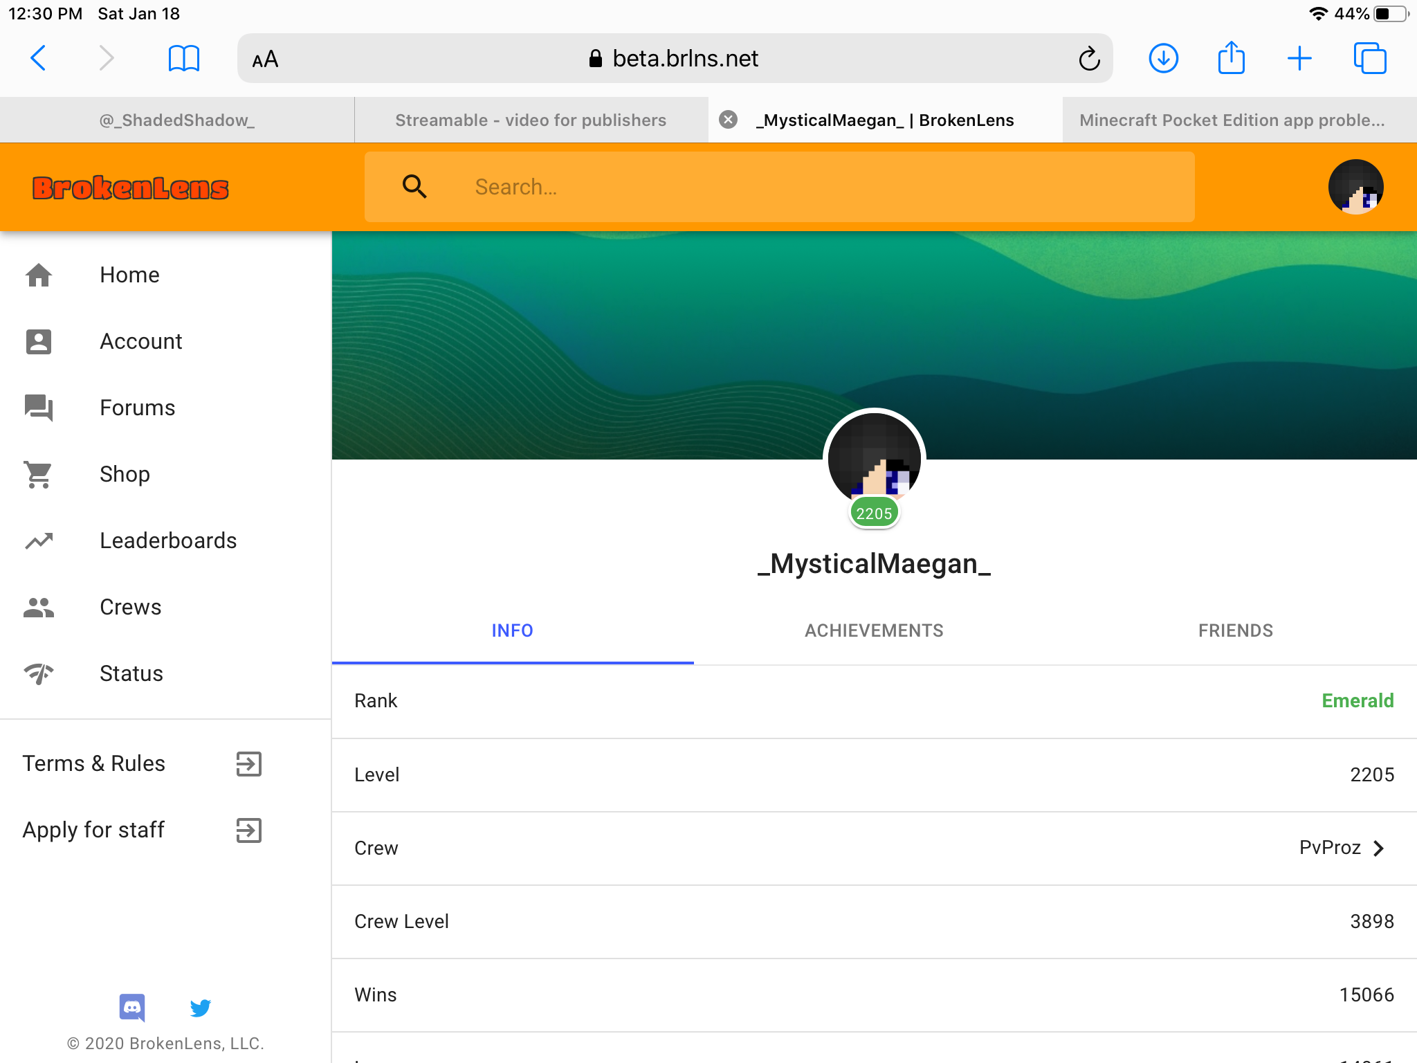Switch to Streamable video for publishers tab

(x=531, y=120)
